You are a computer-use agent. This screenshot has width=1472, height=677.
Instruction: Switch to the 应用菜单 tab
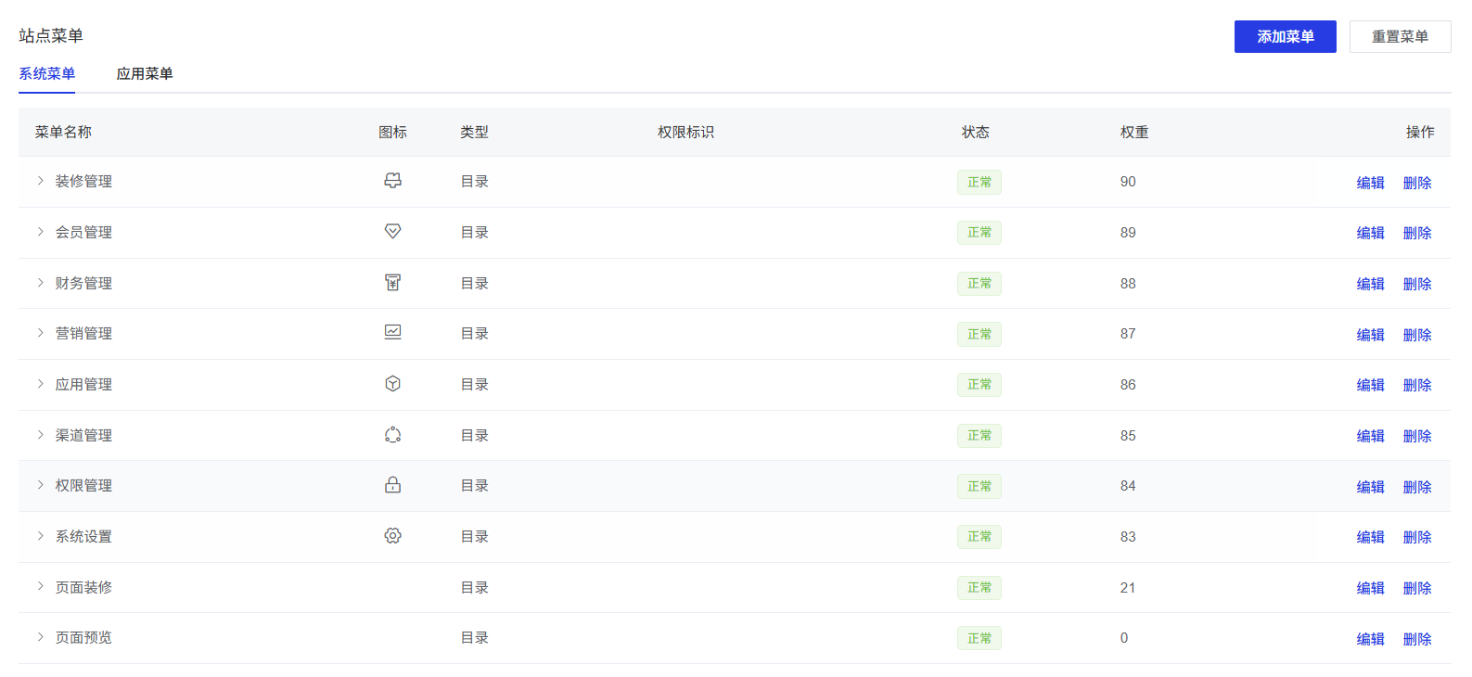145,74
